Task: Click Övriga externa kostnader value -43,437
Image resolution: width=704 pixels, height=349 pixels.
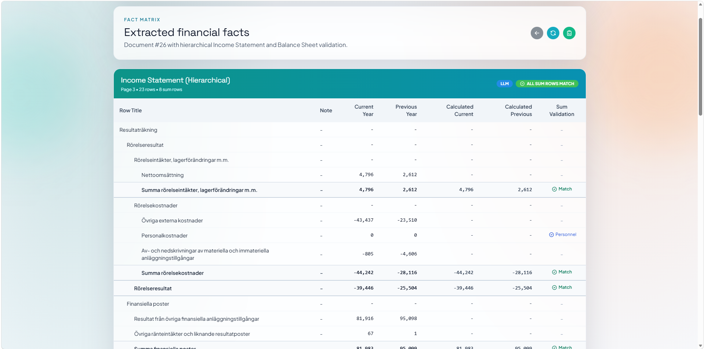Action: [x=363, y=220]
